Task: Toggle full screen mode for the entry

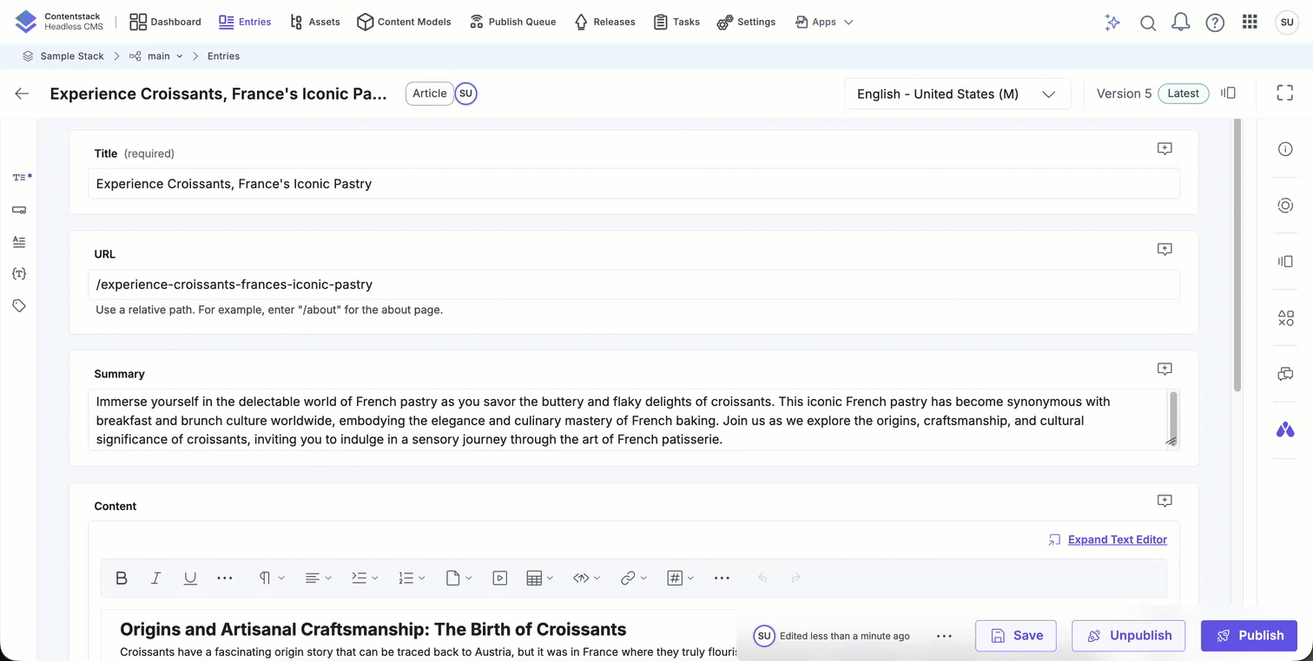Action: pyautogui.click(x=1285, y=93)
